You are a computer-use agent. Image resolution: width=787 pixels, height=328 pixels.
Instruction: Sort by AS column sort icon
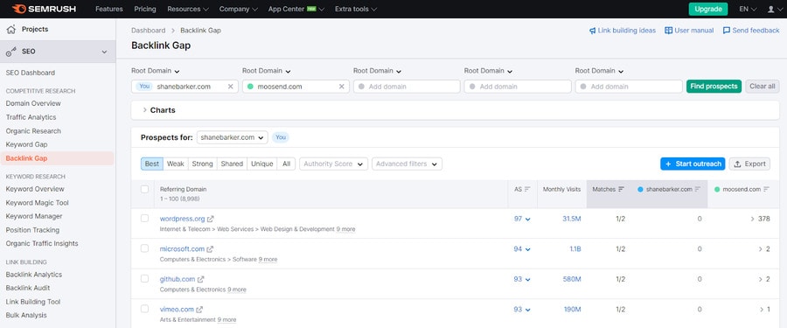(527, 190)
